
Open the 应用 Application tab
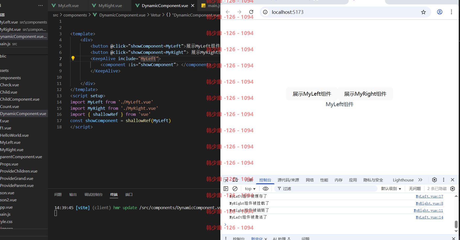[x=353, y=180]
